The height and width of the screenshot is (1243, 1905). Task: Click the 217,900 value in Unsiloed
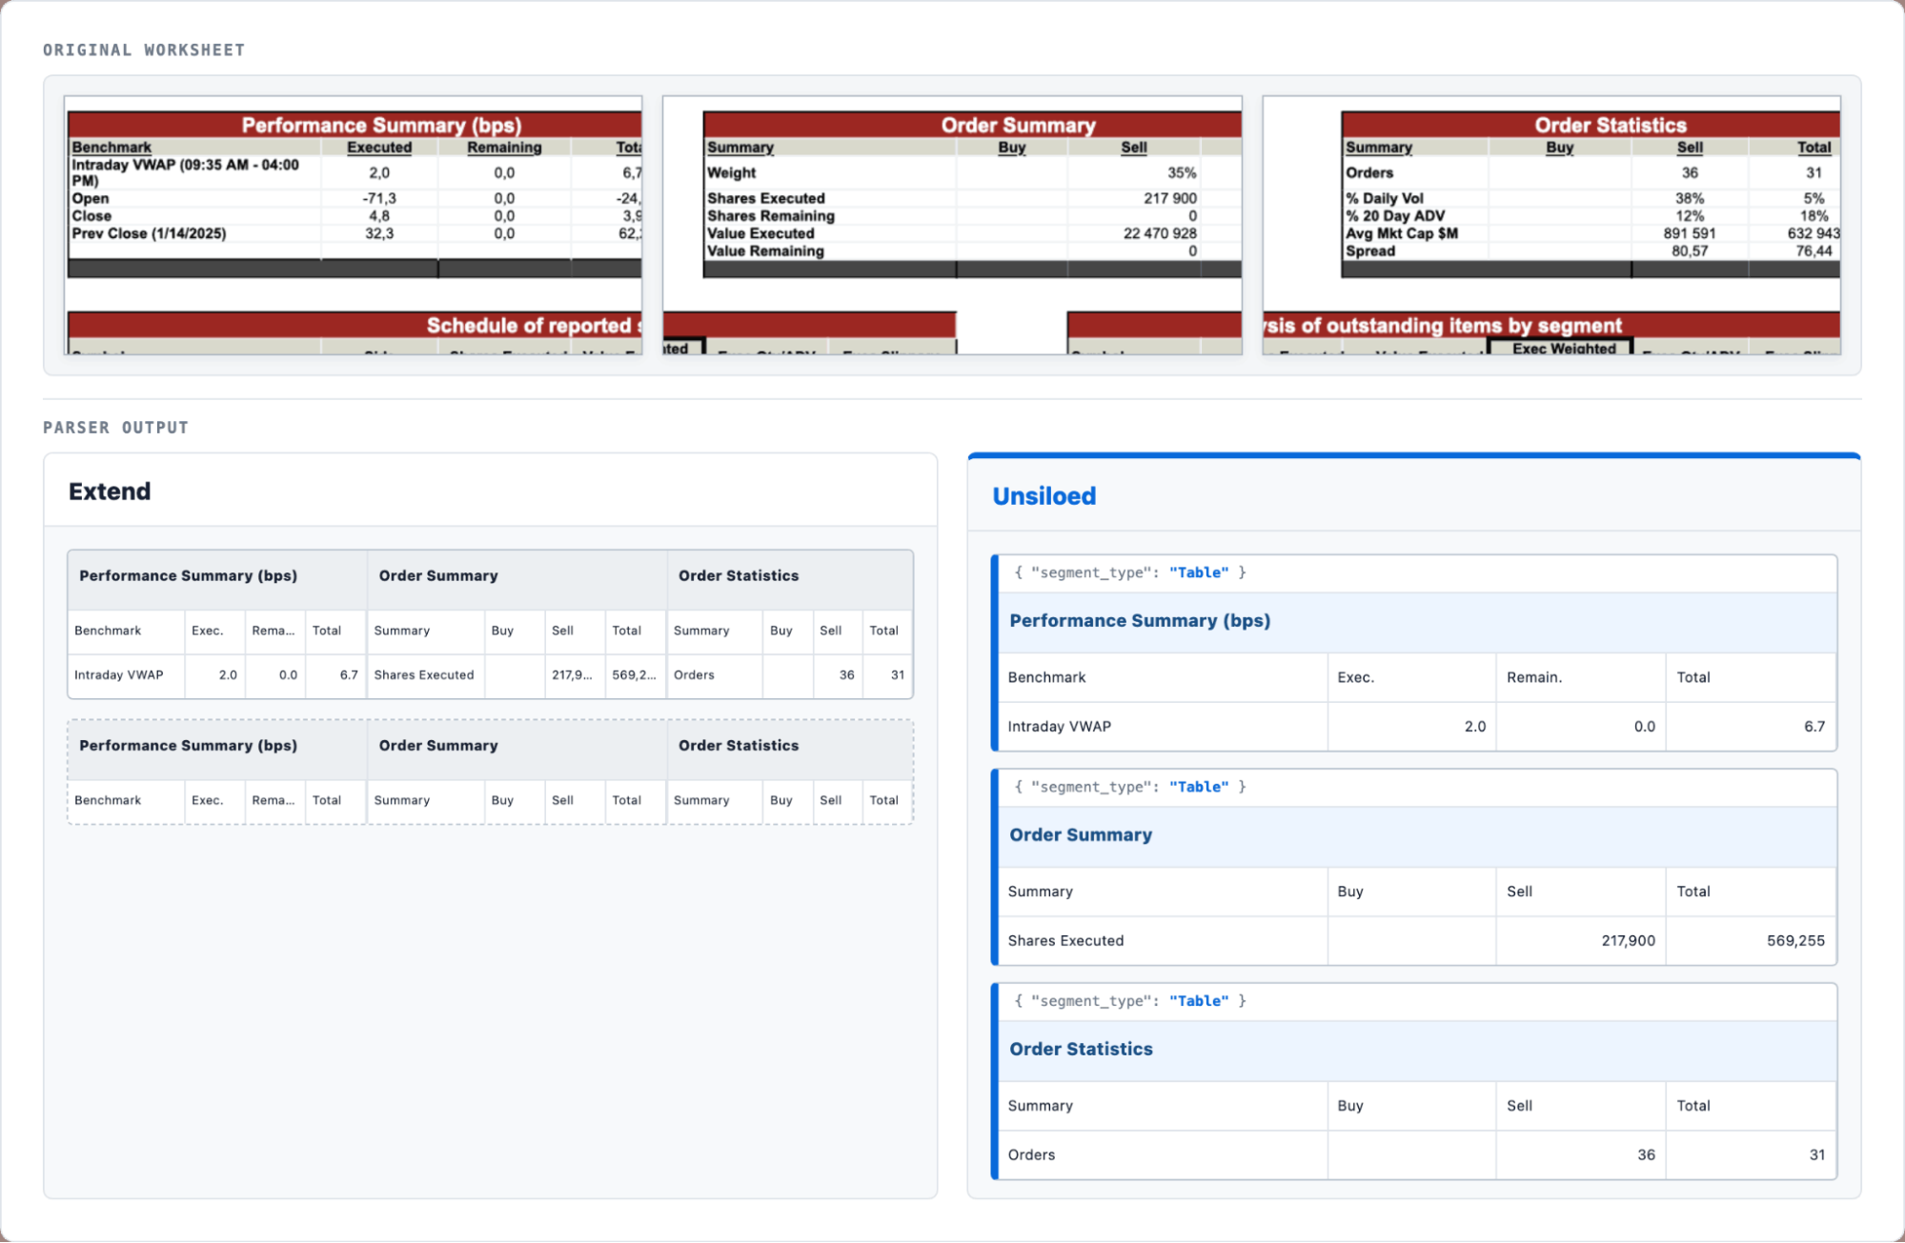point(1628,941)
